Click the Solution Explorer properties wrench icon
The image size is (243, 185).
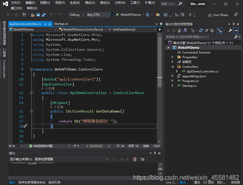pos(230,30)
